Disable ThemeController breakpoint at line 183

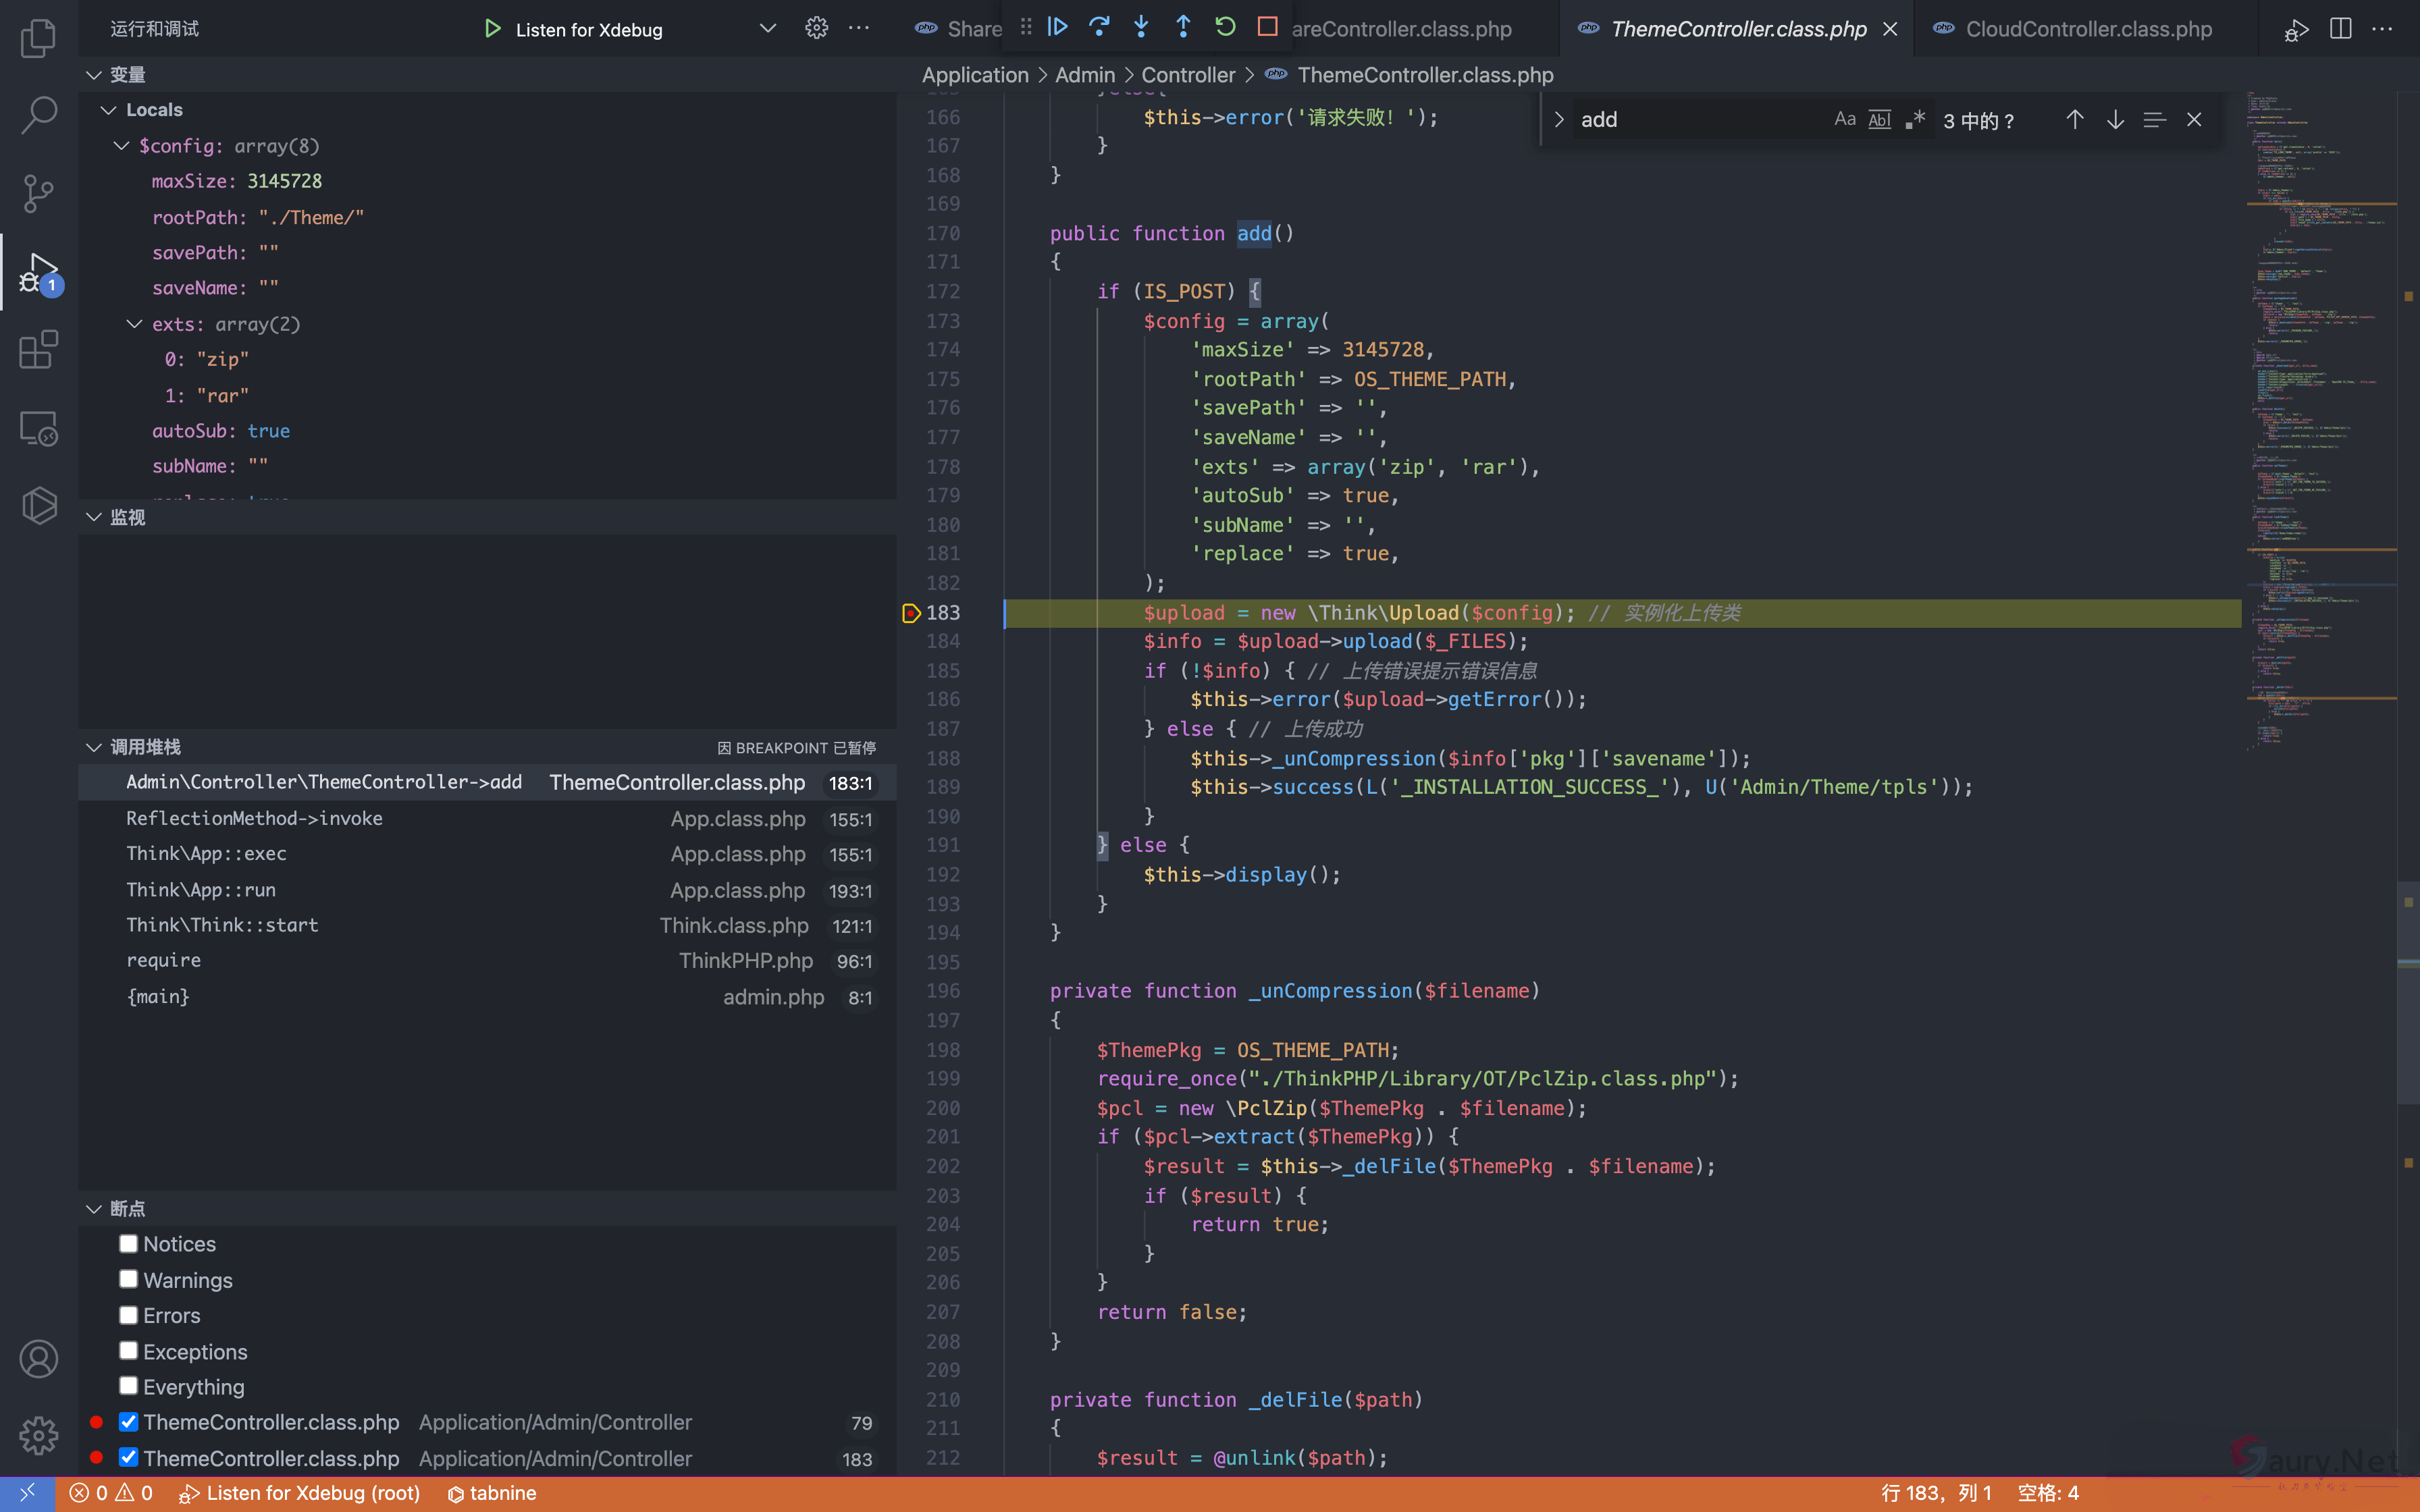[x=128, y=1457]
